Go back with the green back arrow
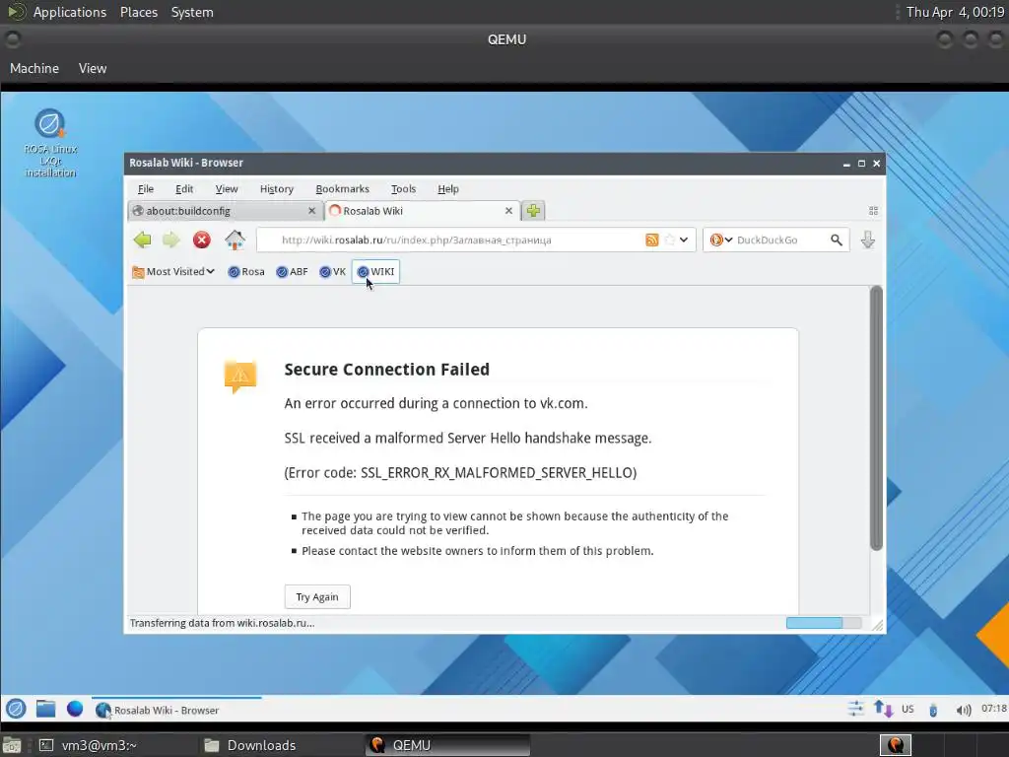Viewport: 1009px width, 757px height. point(142,241)
